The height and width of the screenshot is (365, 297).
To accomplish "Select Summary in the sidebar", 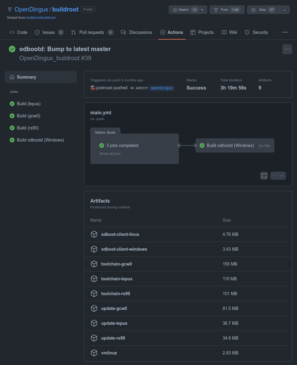I will click(x=41, y=77).
